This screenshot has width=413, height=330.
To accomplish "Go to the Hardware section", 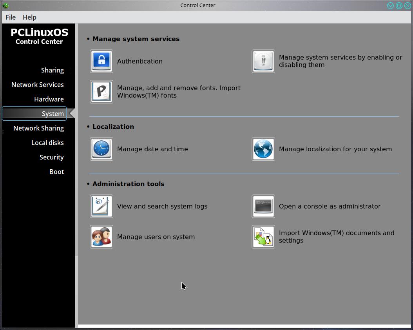I will (49, 99).
